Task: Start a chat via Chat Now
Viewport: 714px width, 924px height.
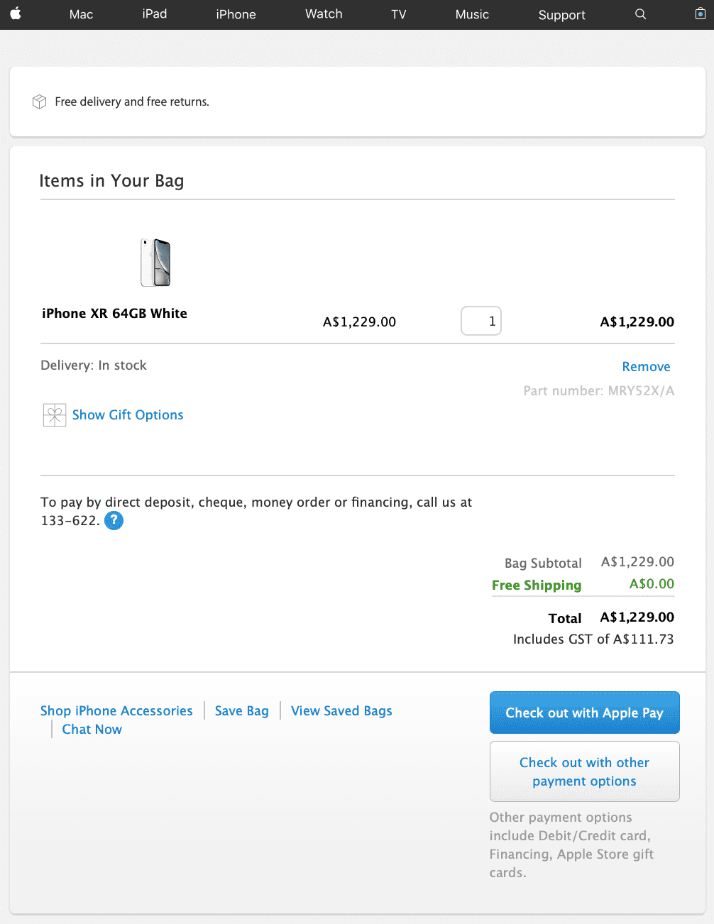Action: click(92, 730)
